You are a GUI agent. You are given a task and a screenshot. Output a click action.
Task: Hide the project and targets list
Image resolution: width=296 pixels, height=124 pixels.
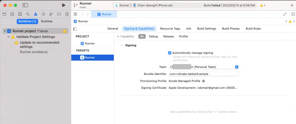75,29
